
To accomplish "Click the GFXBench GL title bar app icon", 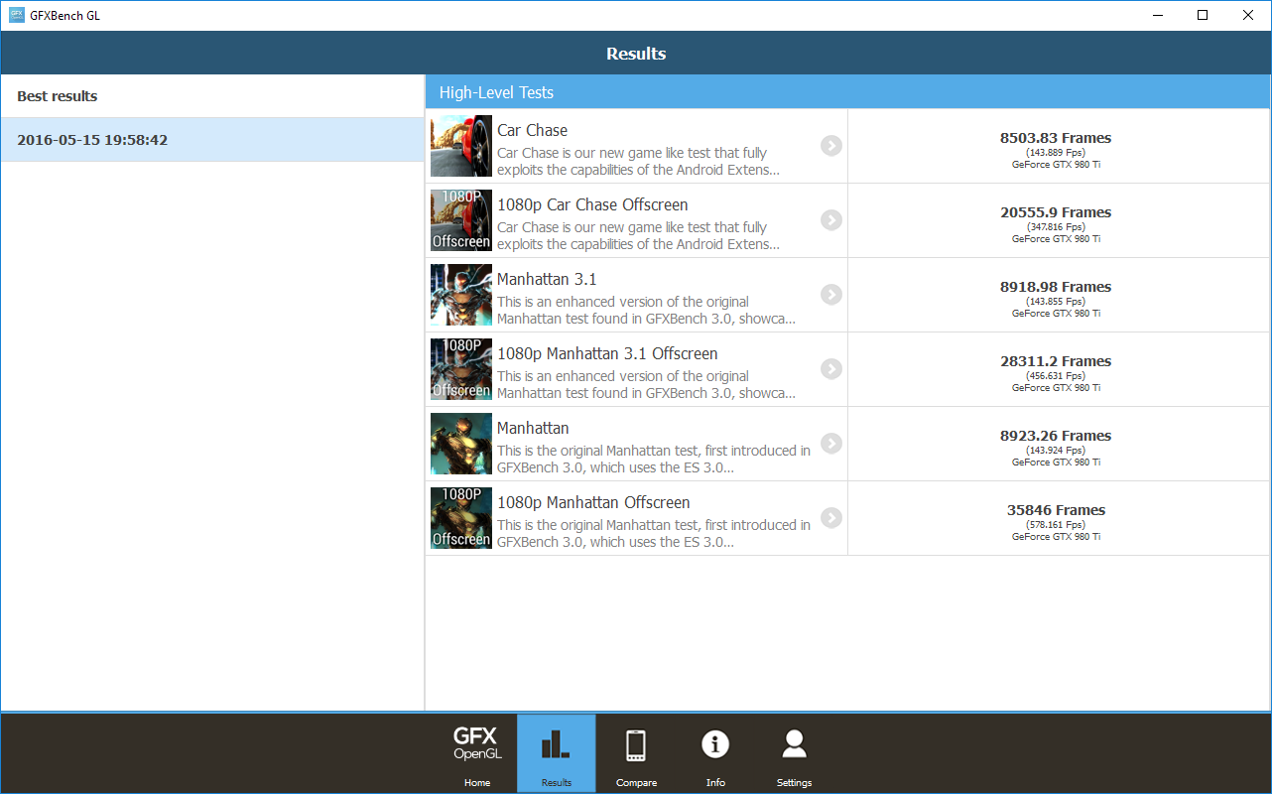I will (x=17, y=15).
